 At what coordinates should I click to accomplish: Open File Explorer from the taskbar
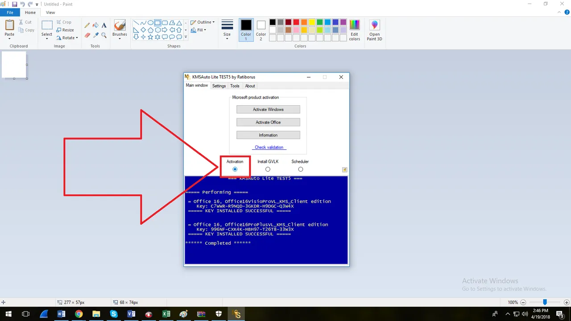96,314
